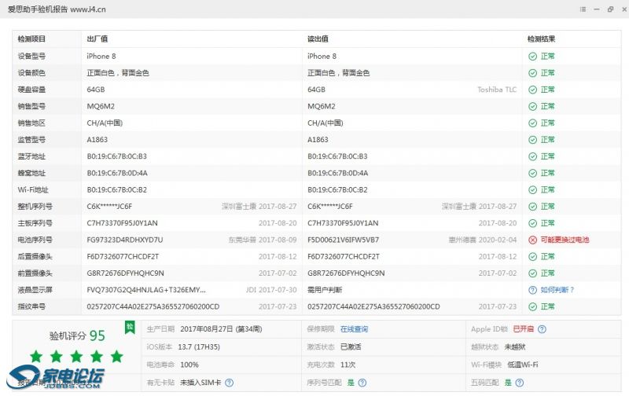Screen dimensions: 629x396
Task: Select read battery serial F5D00621V6IFW5VB7
Action: click(343, 240)
